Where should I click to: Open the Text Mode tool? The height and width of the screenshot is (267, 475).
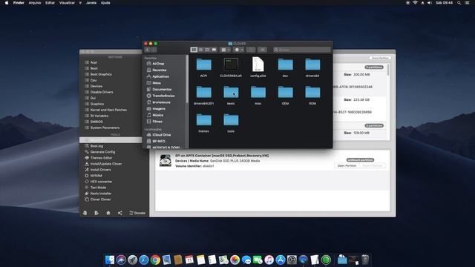(98, 188)
